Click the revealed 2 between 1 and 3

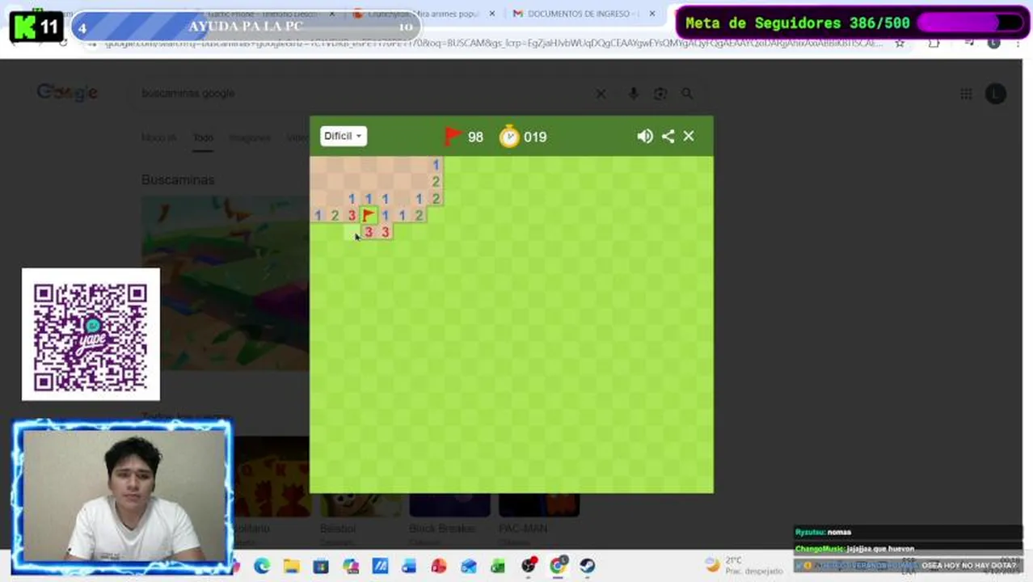point(335,215)
